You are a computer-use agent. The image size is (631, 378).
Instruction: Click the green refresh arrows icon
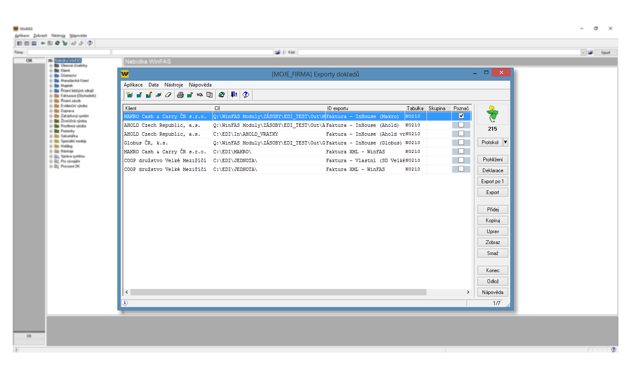[x=222, y=95]
